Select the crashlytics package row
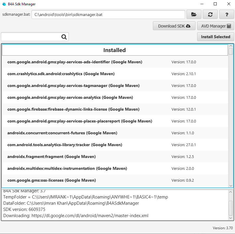Image resolution: width=235 pixels, height=234 pixels. (x=115, y=74)
